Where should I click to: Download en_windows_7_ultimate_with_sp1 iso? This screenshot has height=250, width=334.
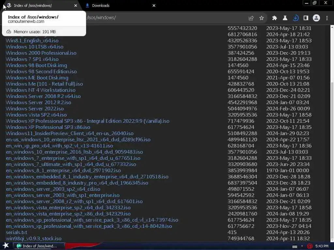click(x=71, y=164)
